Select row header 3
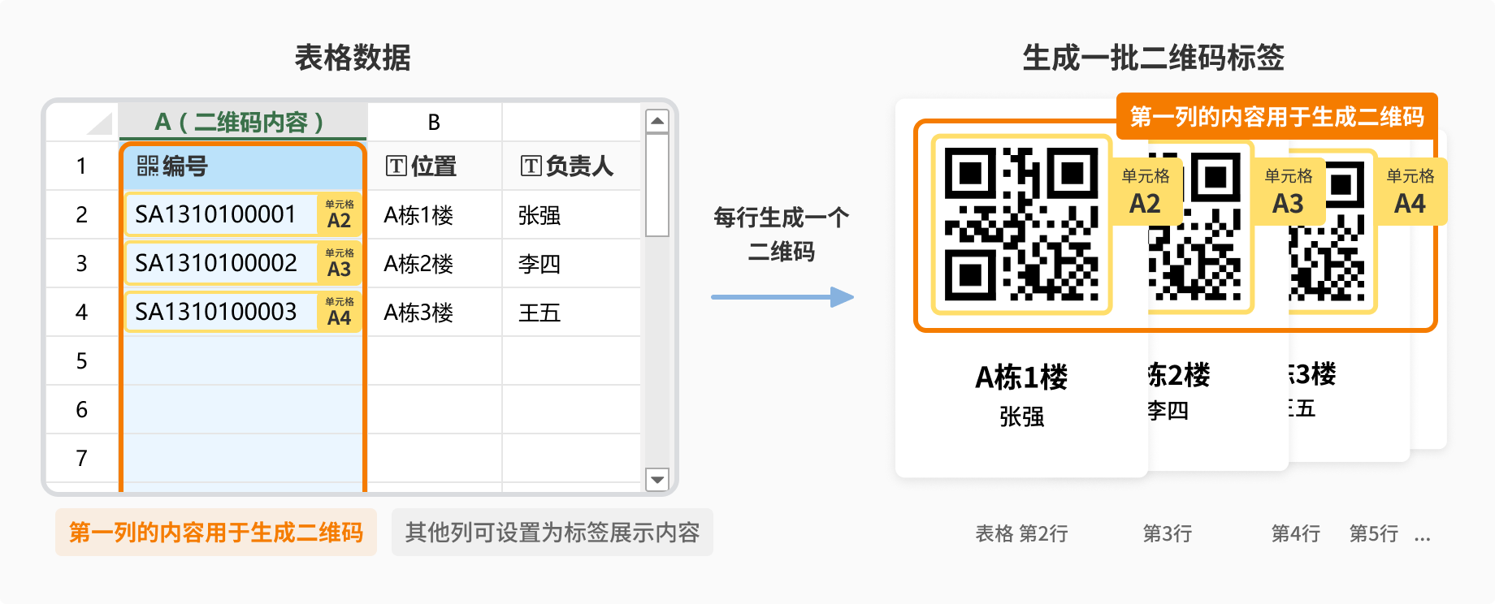1495x604 pixels. tap(81, 264)
